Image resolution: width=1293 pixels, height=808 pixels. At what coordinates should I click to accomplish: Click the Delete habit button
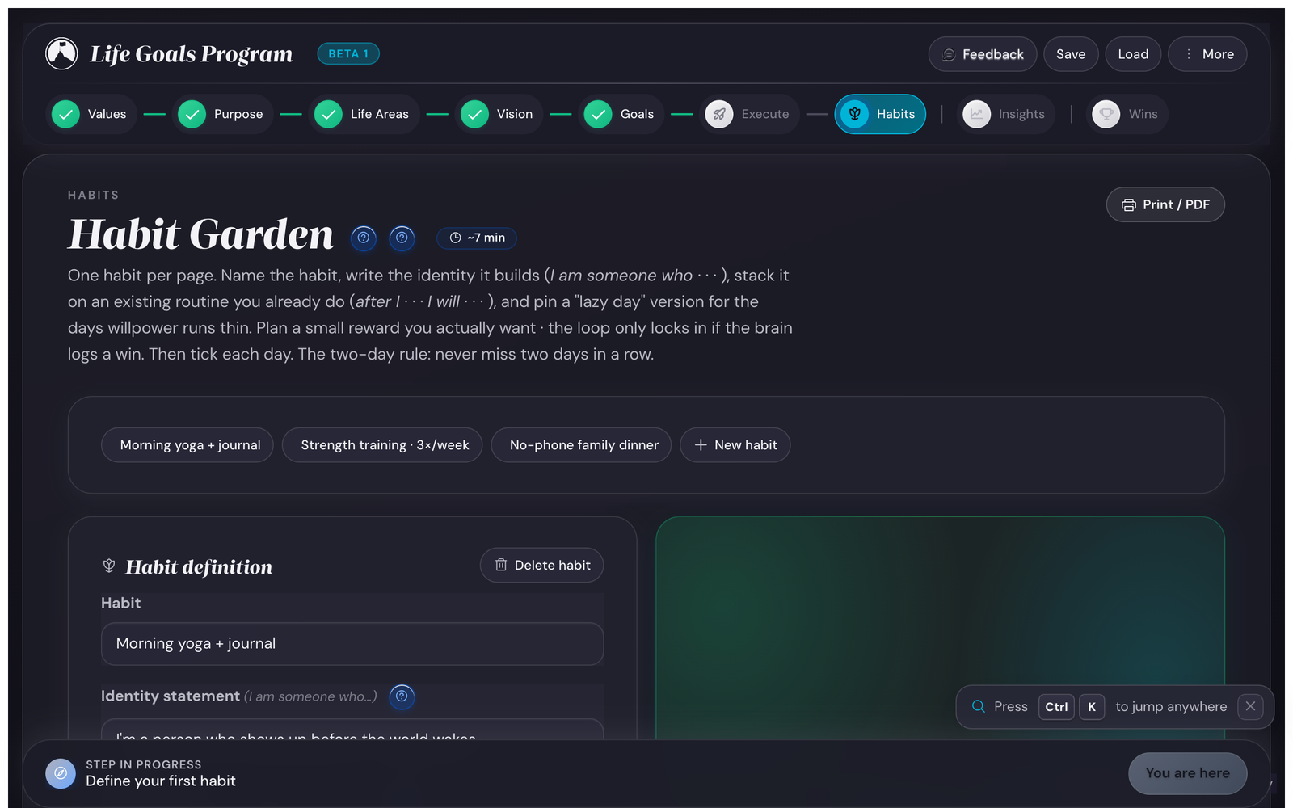(x=542, y=565)
